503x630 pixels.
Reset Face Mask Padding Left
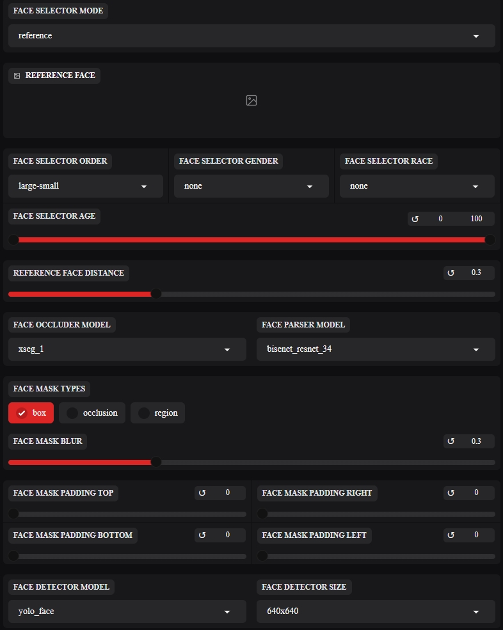coord(451,535)
